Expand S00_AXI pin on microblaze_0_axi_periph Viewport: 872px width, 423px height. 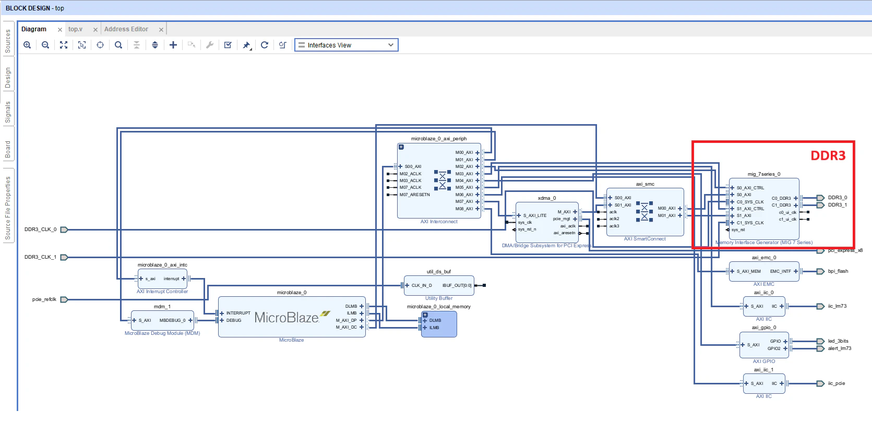pyautogui.click(x=400, y=166)
